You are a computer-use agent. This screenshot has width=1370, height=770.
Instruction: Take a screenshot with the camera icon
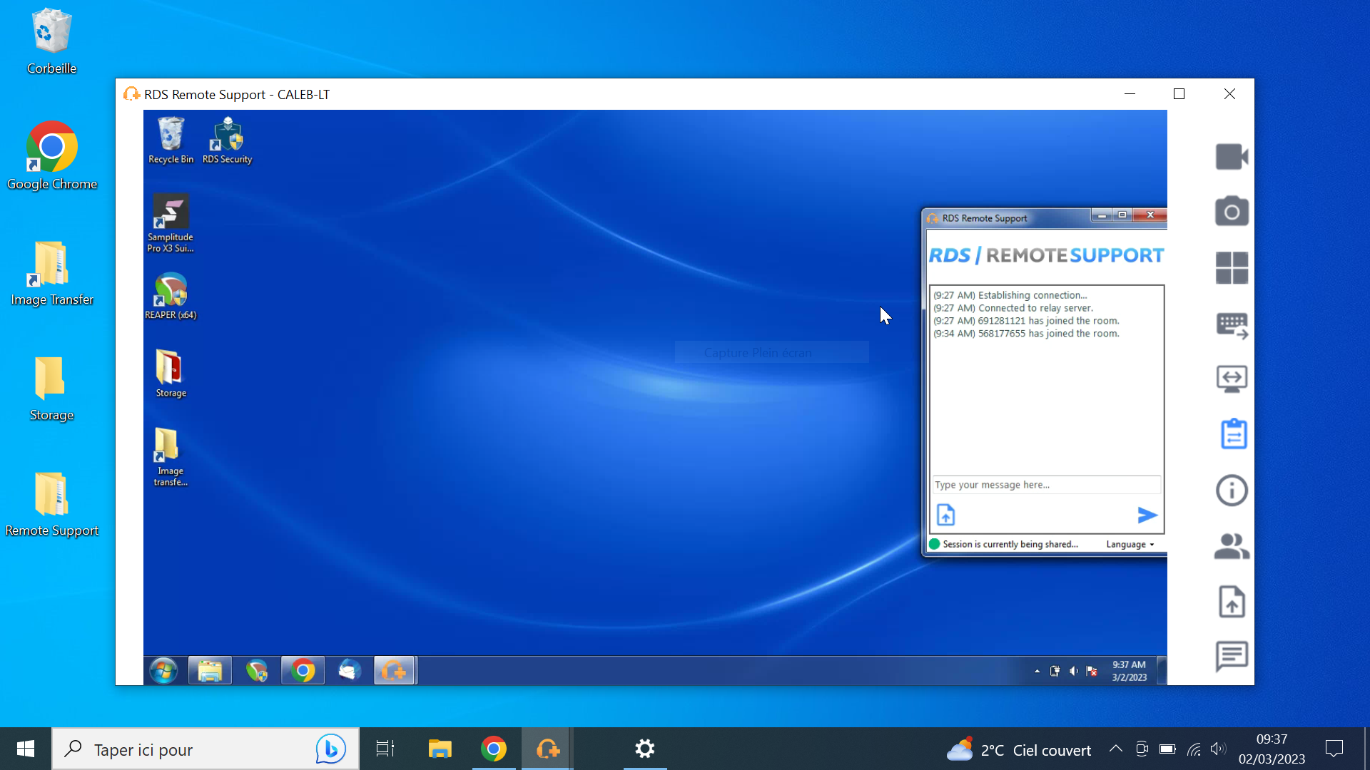coord(1232,210)
